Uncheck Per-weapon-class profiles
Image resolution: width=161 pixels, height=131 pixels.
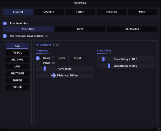[x=5, y=36]
